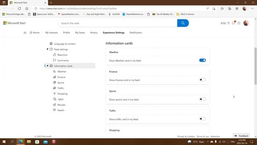Open taskbar search magnifier
This screenshot has height=145, width=257.
(12, 142)
